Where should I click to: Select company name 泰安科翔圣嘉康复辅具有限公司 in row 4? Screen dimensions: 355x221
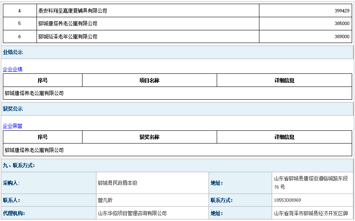(x=73, y=11)
